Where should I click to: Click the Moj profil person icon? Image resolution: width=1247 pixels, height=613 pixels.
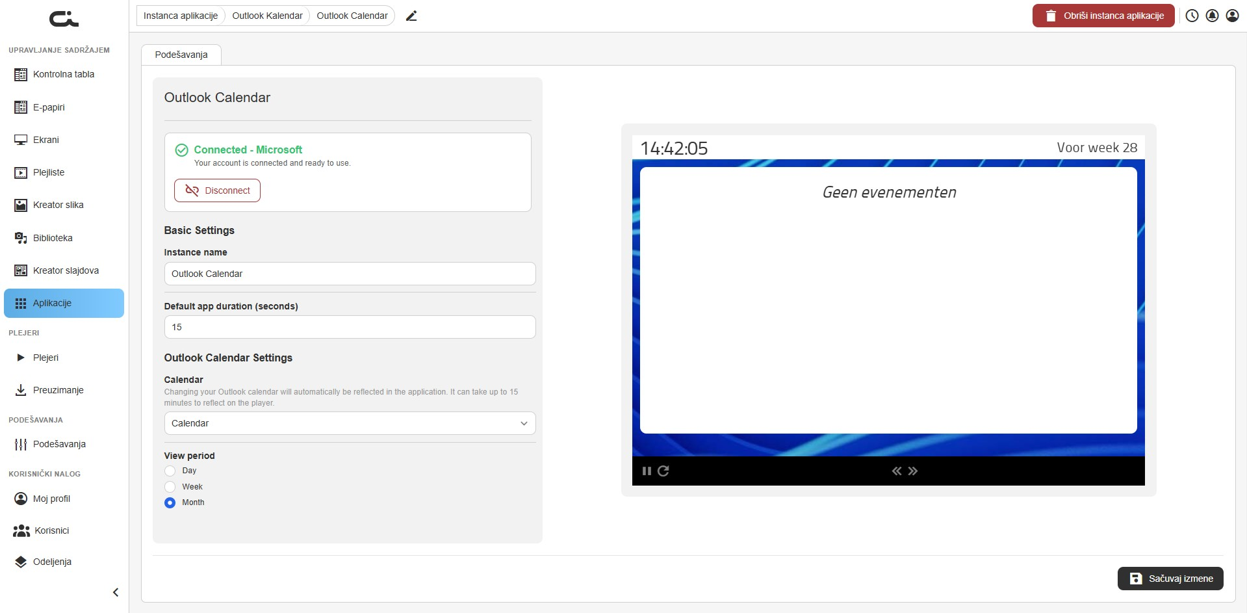(x=21, y=499)
